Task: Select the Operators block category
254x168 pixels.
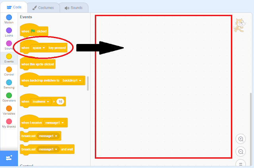Action: tap(9, 97)
